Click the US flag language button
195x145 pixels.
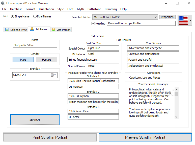click(x=183, y=20)
